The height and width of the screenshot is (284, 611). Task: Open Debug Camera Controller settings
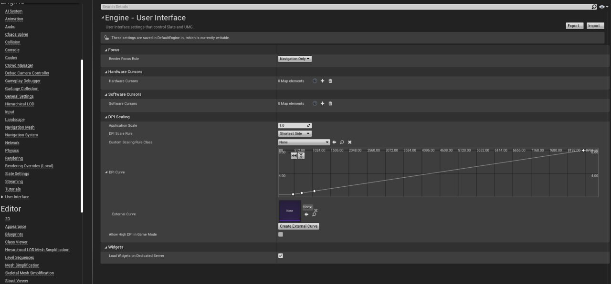pyautogui.click(x=27, y=73)
